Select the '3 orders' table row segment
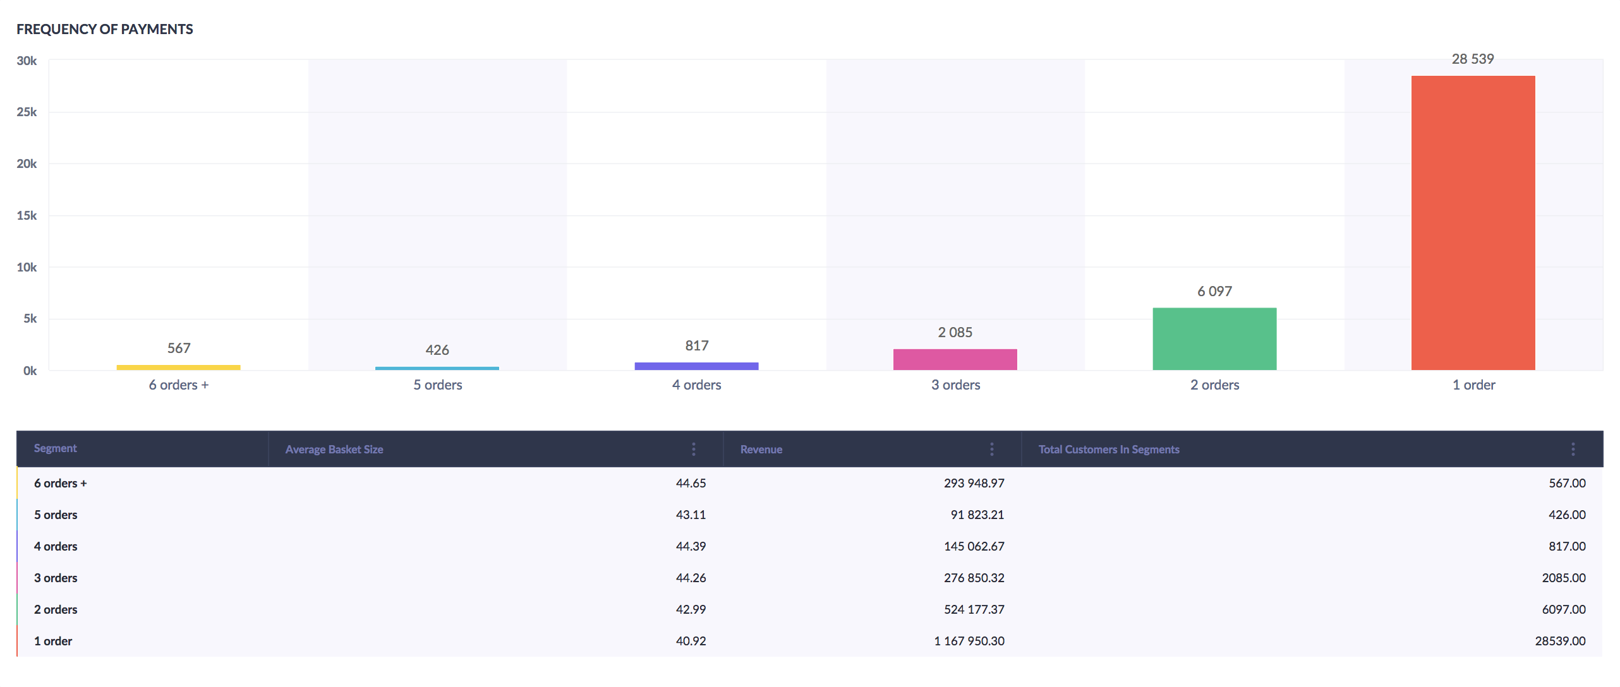 coord(56,578)
